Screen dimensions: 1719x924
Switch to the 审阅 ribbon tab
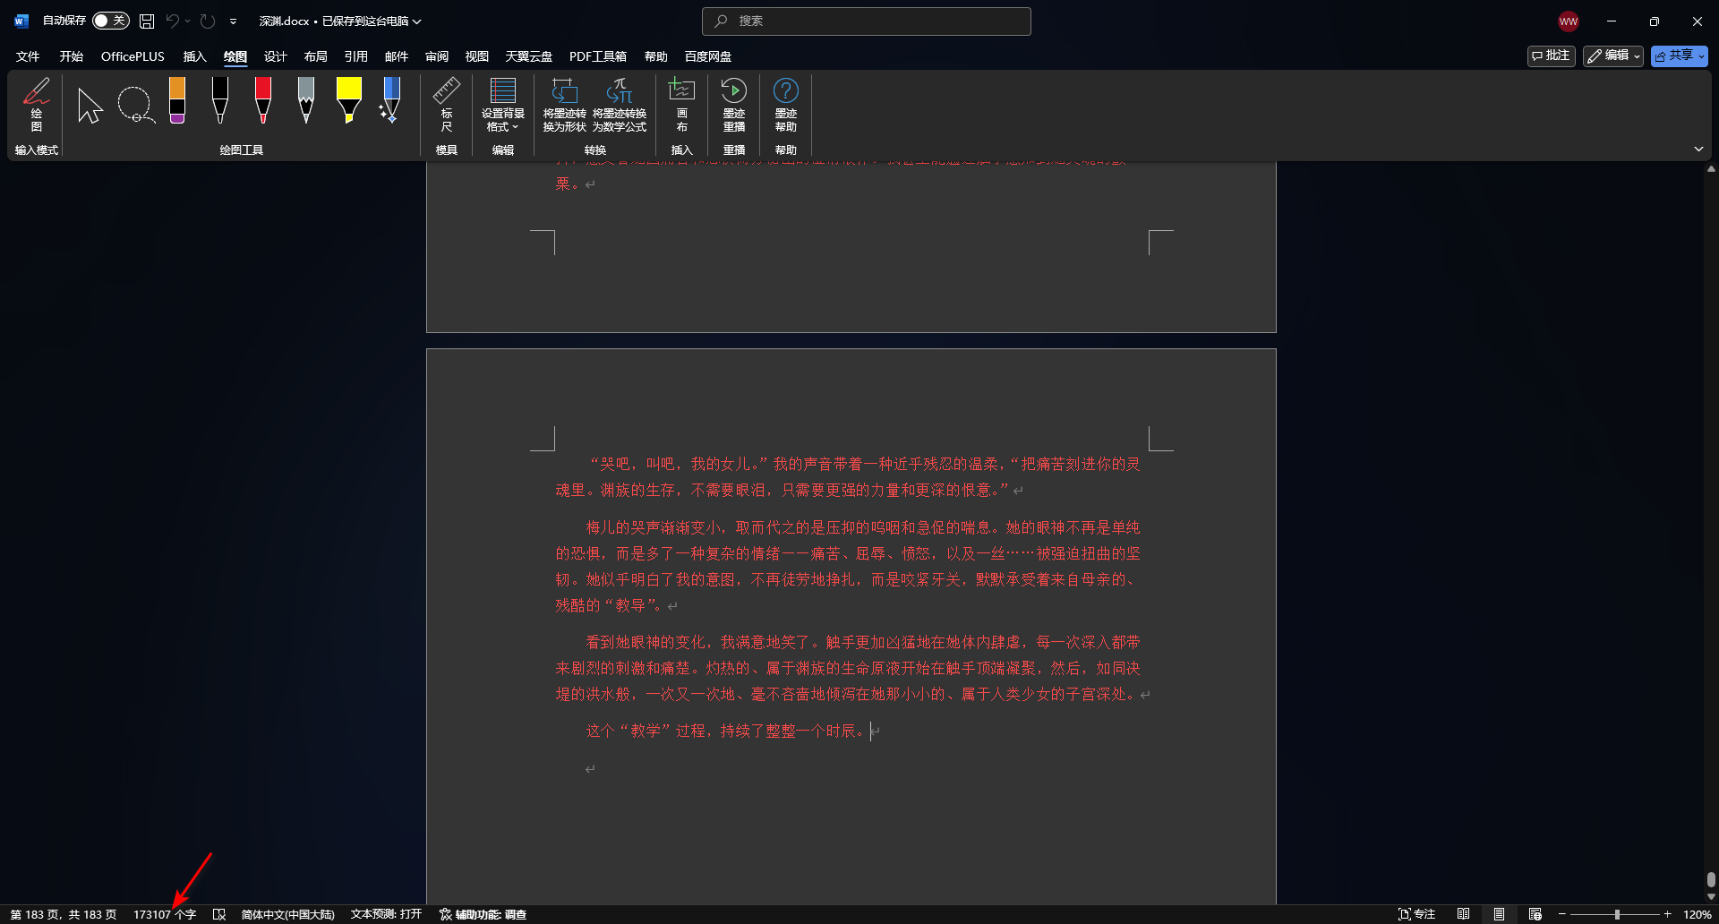click(437, 56)
